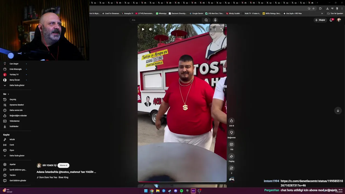This screenshot has height=194, width=345.
Task: Enter fullscreen on the Shorts player
Action: tap(222, 29)
